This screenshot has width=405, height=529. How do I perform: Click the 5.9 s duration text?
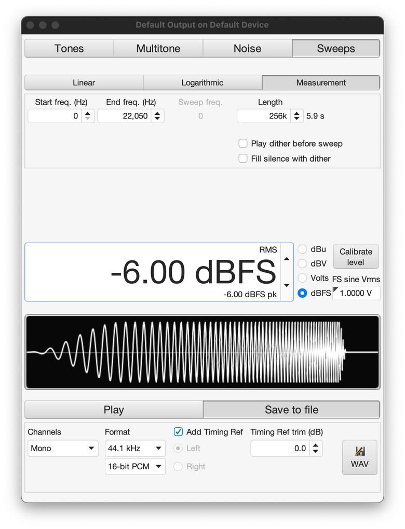click(315, 116)
